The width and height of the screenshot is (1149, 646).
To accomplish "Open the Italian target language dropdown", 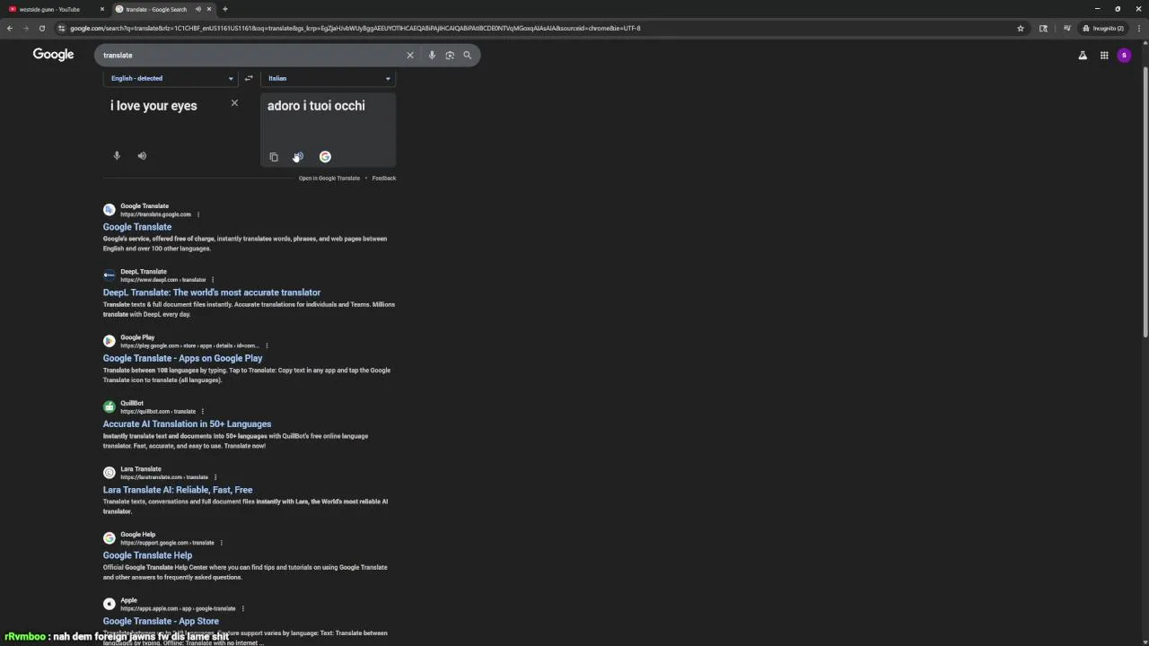I will tap(329, 78).
